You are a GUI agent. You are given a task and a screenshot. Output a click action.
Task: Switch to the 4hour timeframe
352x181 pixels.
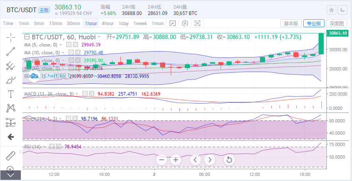107,24
